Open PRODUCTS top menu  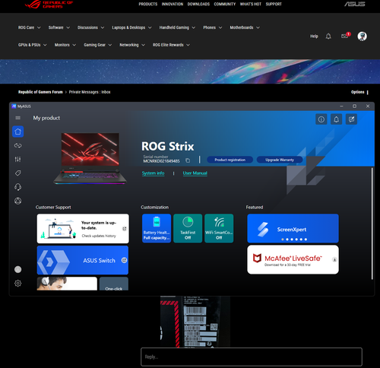coord(148,4)
